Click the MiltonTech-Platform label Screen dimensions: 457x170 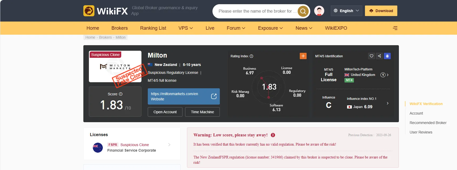pos(358,69)
